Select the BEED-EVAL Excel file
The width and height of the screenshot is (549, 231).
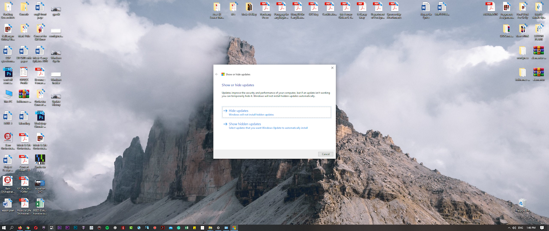click(40, 207)
